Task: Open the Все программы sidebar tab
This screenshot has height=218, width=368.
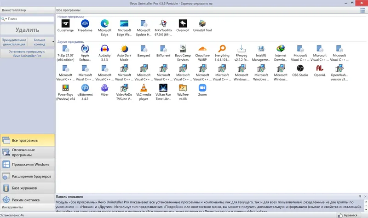Action: pyautogui.click(x=28, y=140)
